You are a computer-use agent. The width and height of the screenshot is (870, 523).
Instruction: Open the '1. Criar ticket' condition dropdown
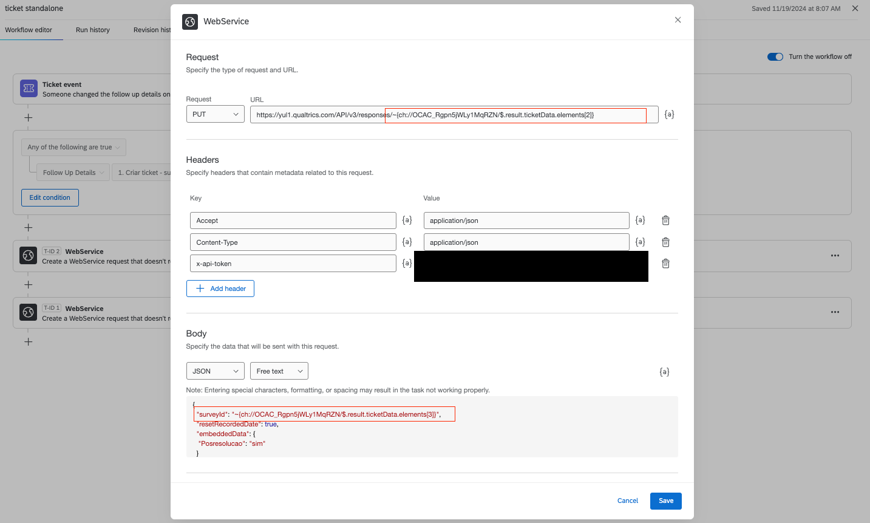click(141, 173)
